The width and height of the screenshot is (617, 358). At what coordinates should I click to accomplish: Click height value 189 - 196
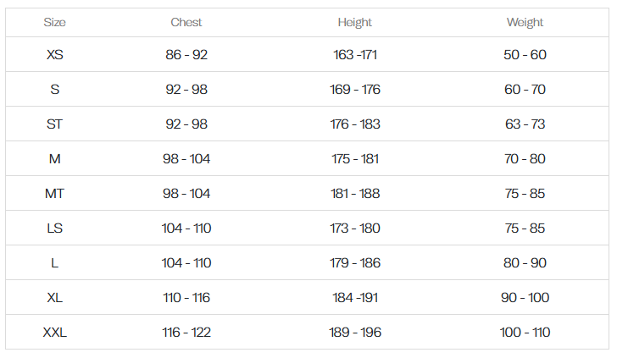(x=354, y=333)
